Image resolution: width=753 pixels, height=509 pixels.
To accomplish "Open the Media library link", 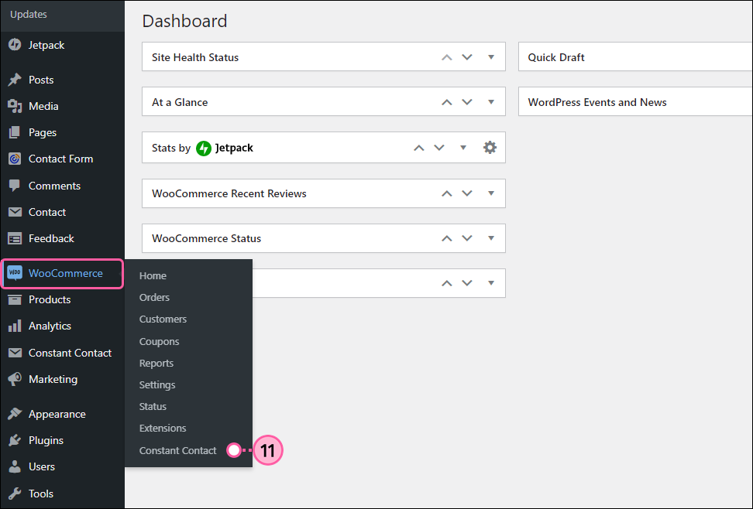I will 43,106.
